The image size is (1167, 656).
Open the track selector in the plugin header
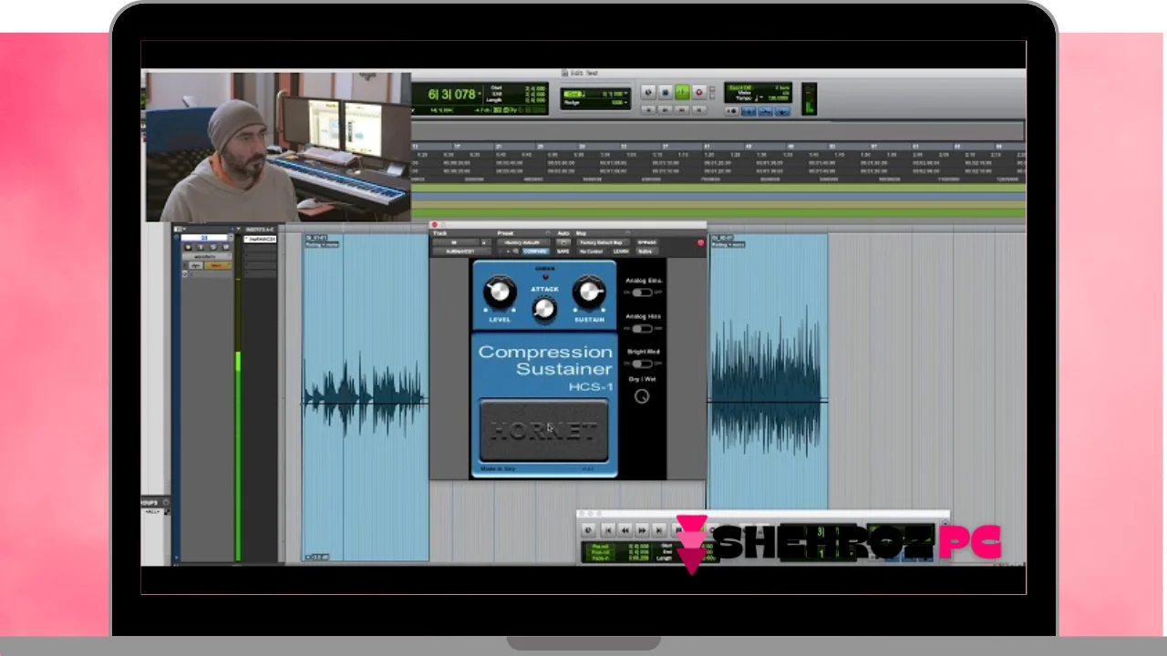click(457, 242)
